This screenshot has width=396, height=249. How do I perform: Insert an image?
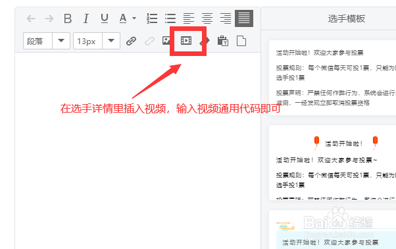[166, 41]
